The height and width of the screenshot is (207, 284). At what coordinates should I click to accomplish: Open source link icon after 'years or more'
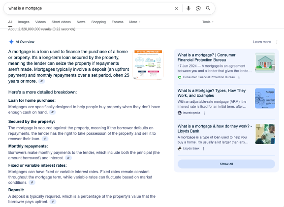coord(41,81)
